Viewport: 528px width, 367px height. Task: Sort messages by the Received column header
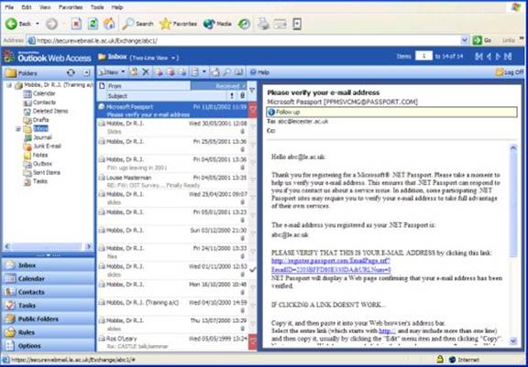219,86
